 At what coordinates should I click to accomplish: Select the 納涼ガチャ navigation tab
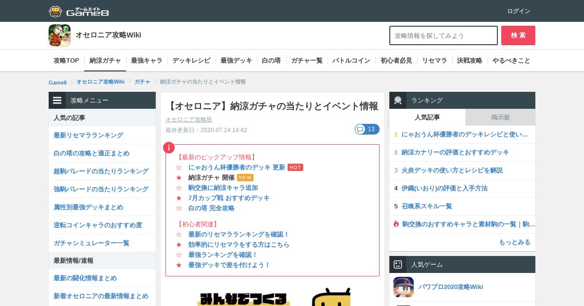105,61
